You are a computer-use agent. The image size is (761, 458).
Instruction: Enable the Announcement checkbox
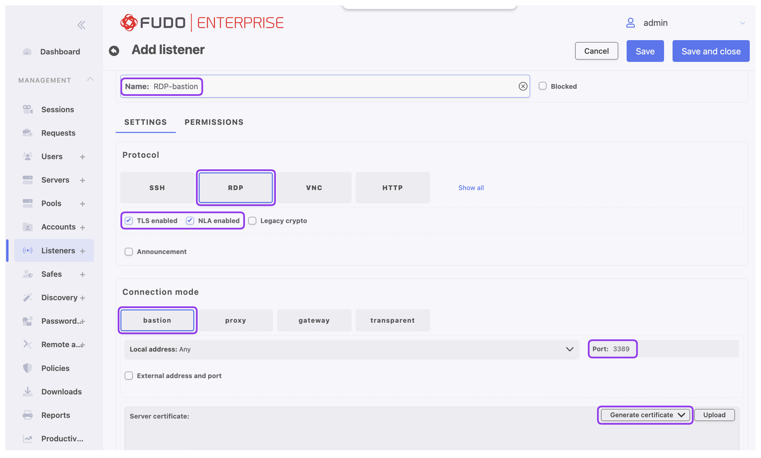(129, 252)
